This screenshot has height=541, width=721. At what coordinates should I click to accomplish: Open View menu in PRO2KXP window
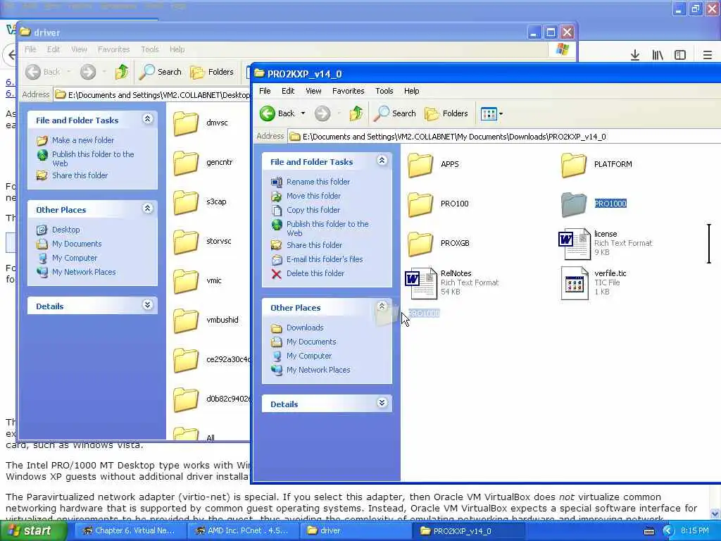pyautogui.click(x=313, y=91)
